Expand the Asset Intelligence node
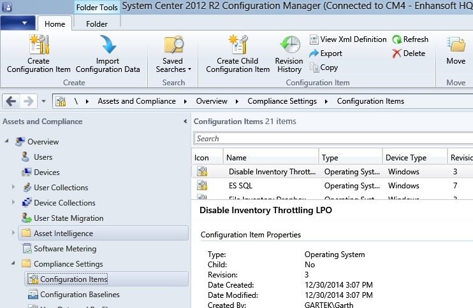 13,233
